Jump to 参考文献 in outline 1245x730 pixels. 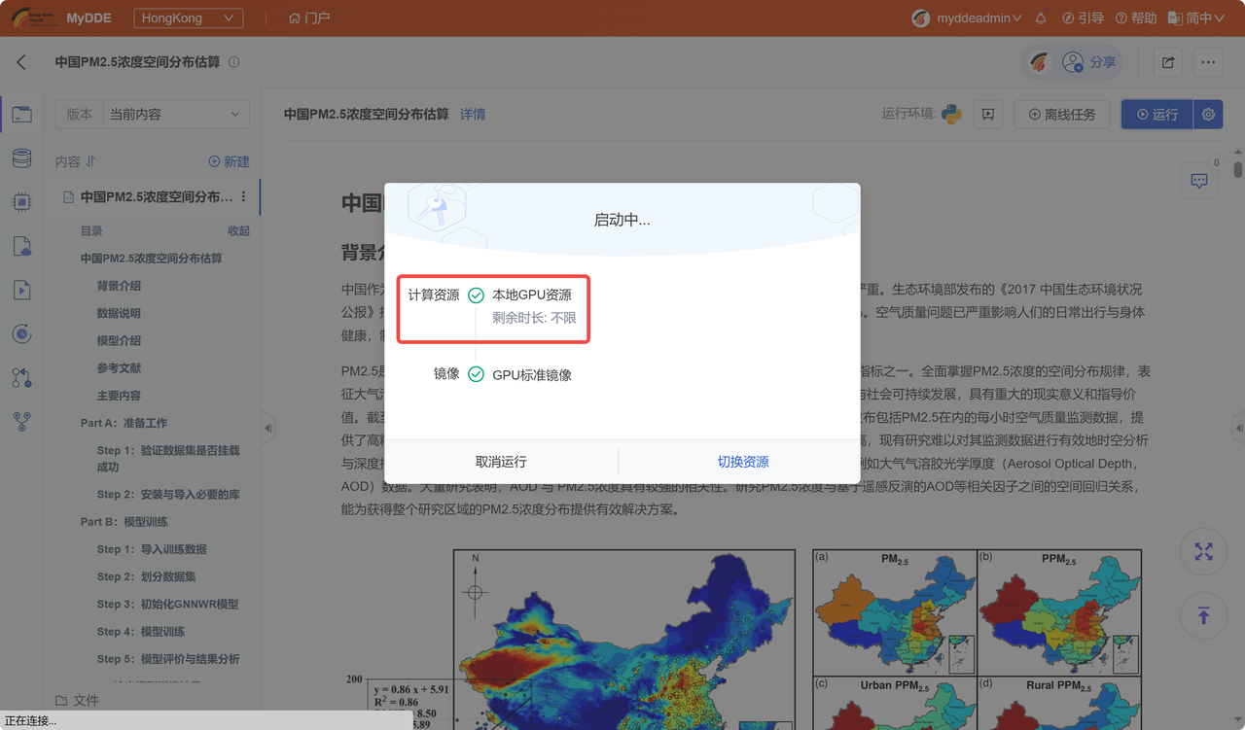119,367
